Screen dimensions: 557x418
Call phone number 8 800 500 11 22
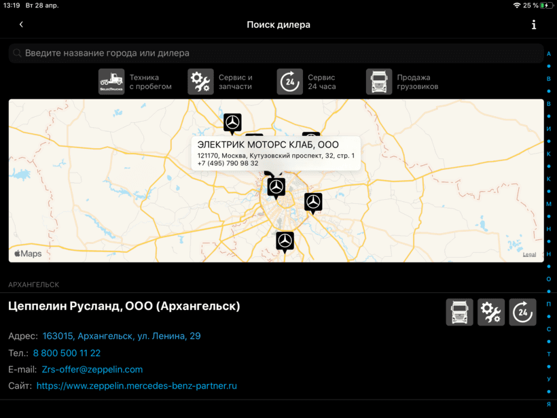pos(67,353)
